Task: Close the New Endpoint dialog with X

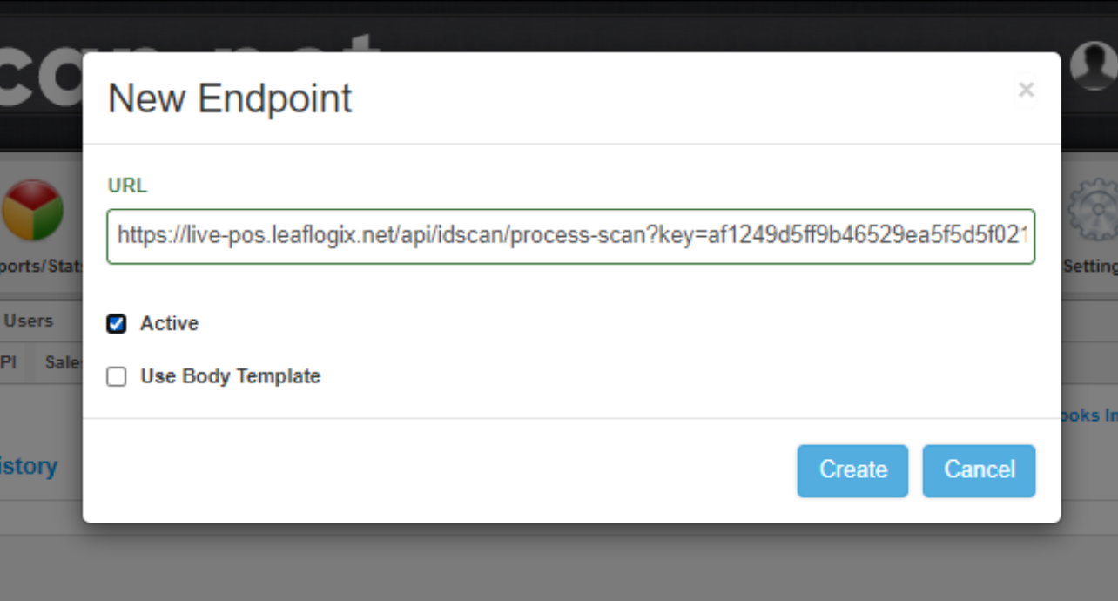Action: coord(1026,89)
